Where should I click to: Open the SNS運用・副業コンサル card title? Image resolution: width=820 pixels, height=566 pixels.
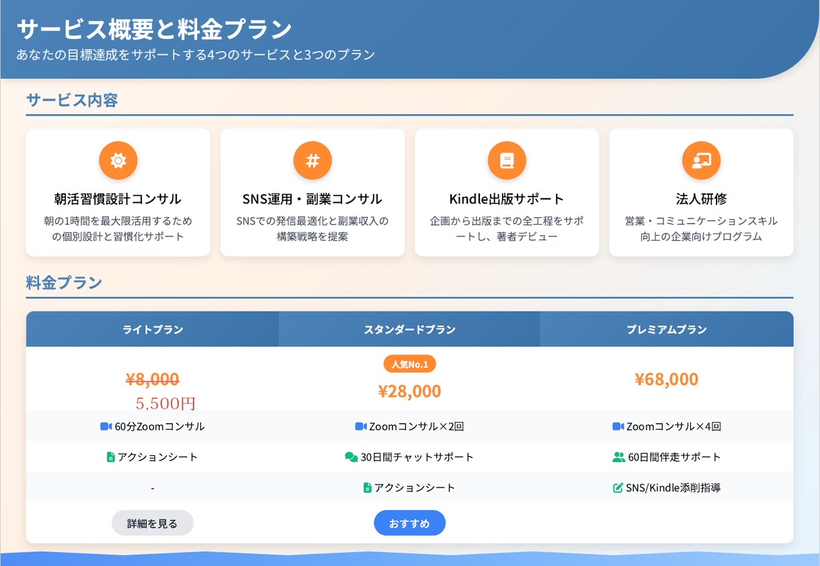coord(313,199)
